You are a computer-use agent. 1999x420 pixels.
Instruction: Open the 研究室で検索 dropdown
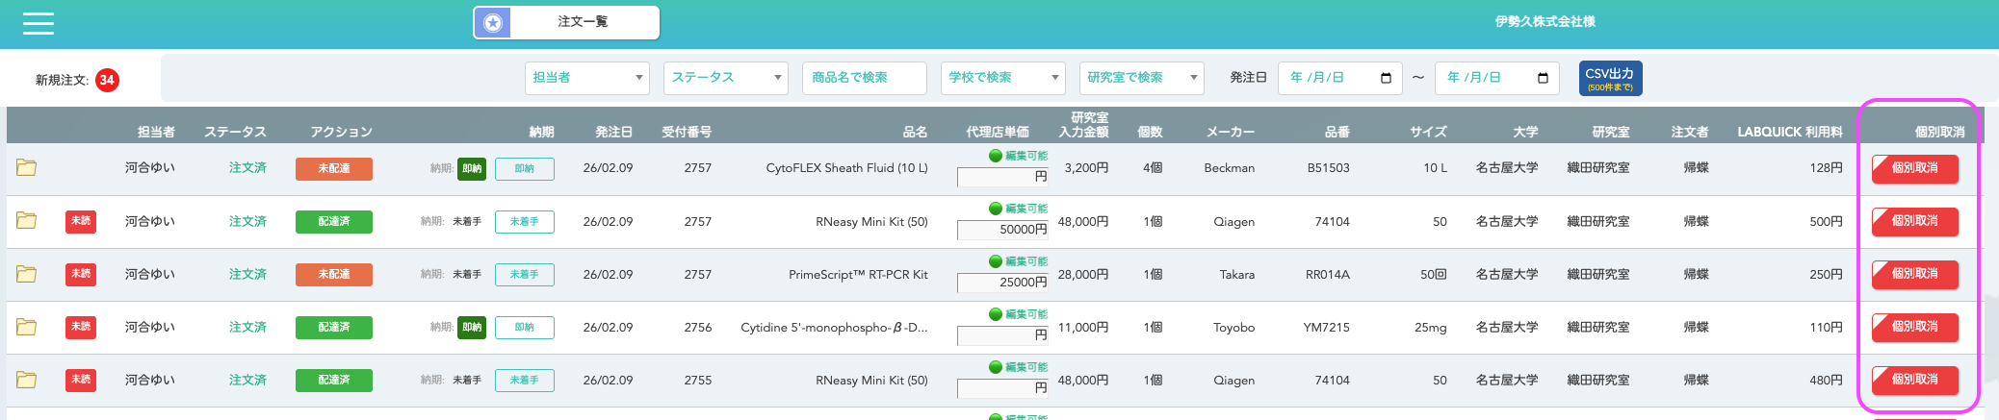[x=1141, y=78]
